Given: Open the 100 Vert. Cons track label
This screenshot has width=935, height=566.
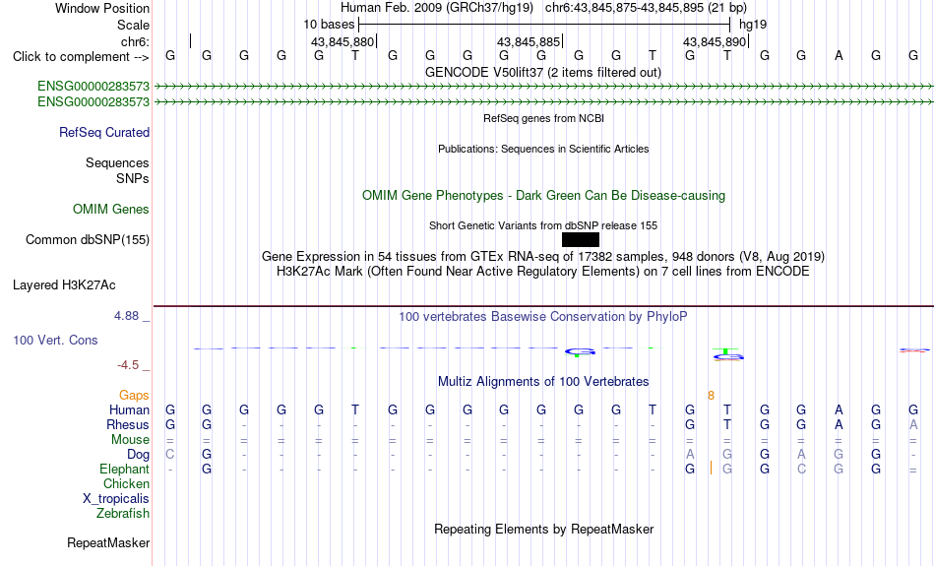Looking at the screenshot, I should point(55,340).
